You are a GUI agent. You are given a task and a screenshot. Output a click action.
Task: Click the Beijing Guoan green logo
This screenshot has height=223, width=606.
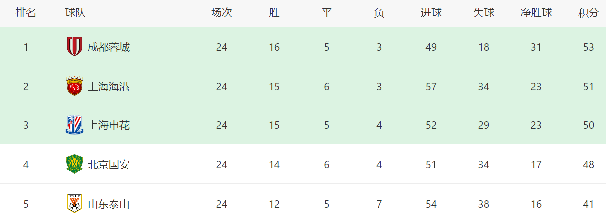(74, 164)
